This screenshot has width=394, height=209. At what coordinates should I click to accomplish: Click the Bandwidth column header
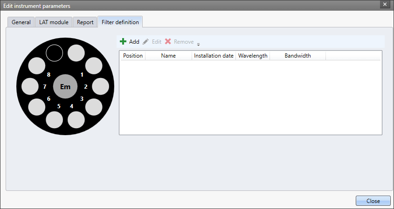(297, 56)
